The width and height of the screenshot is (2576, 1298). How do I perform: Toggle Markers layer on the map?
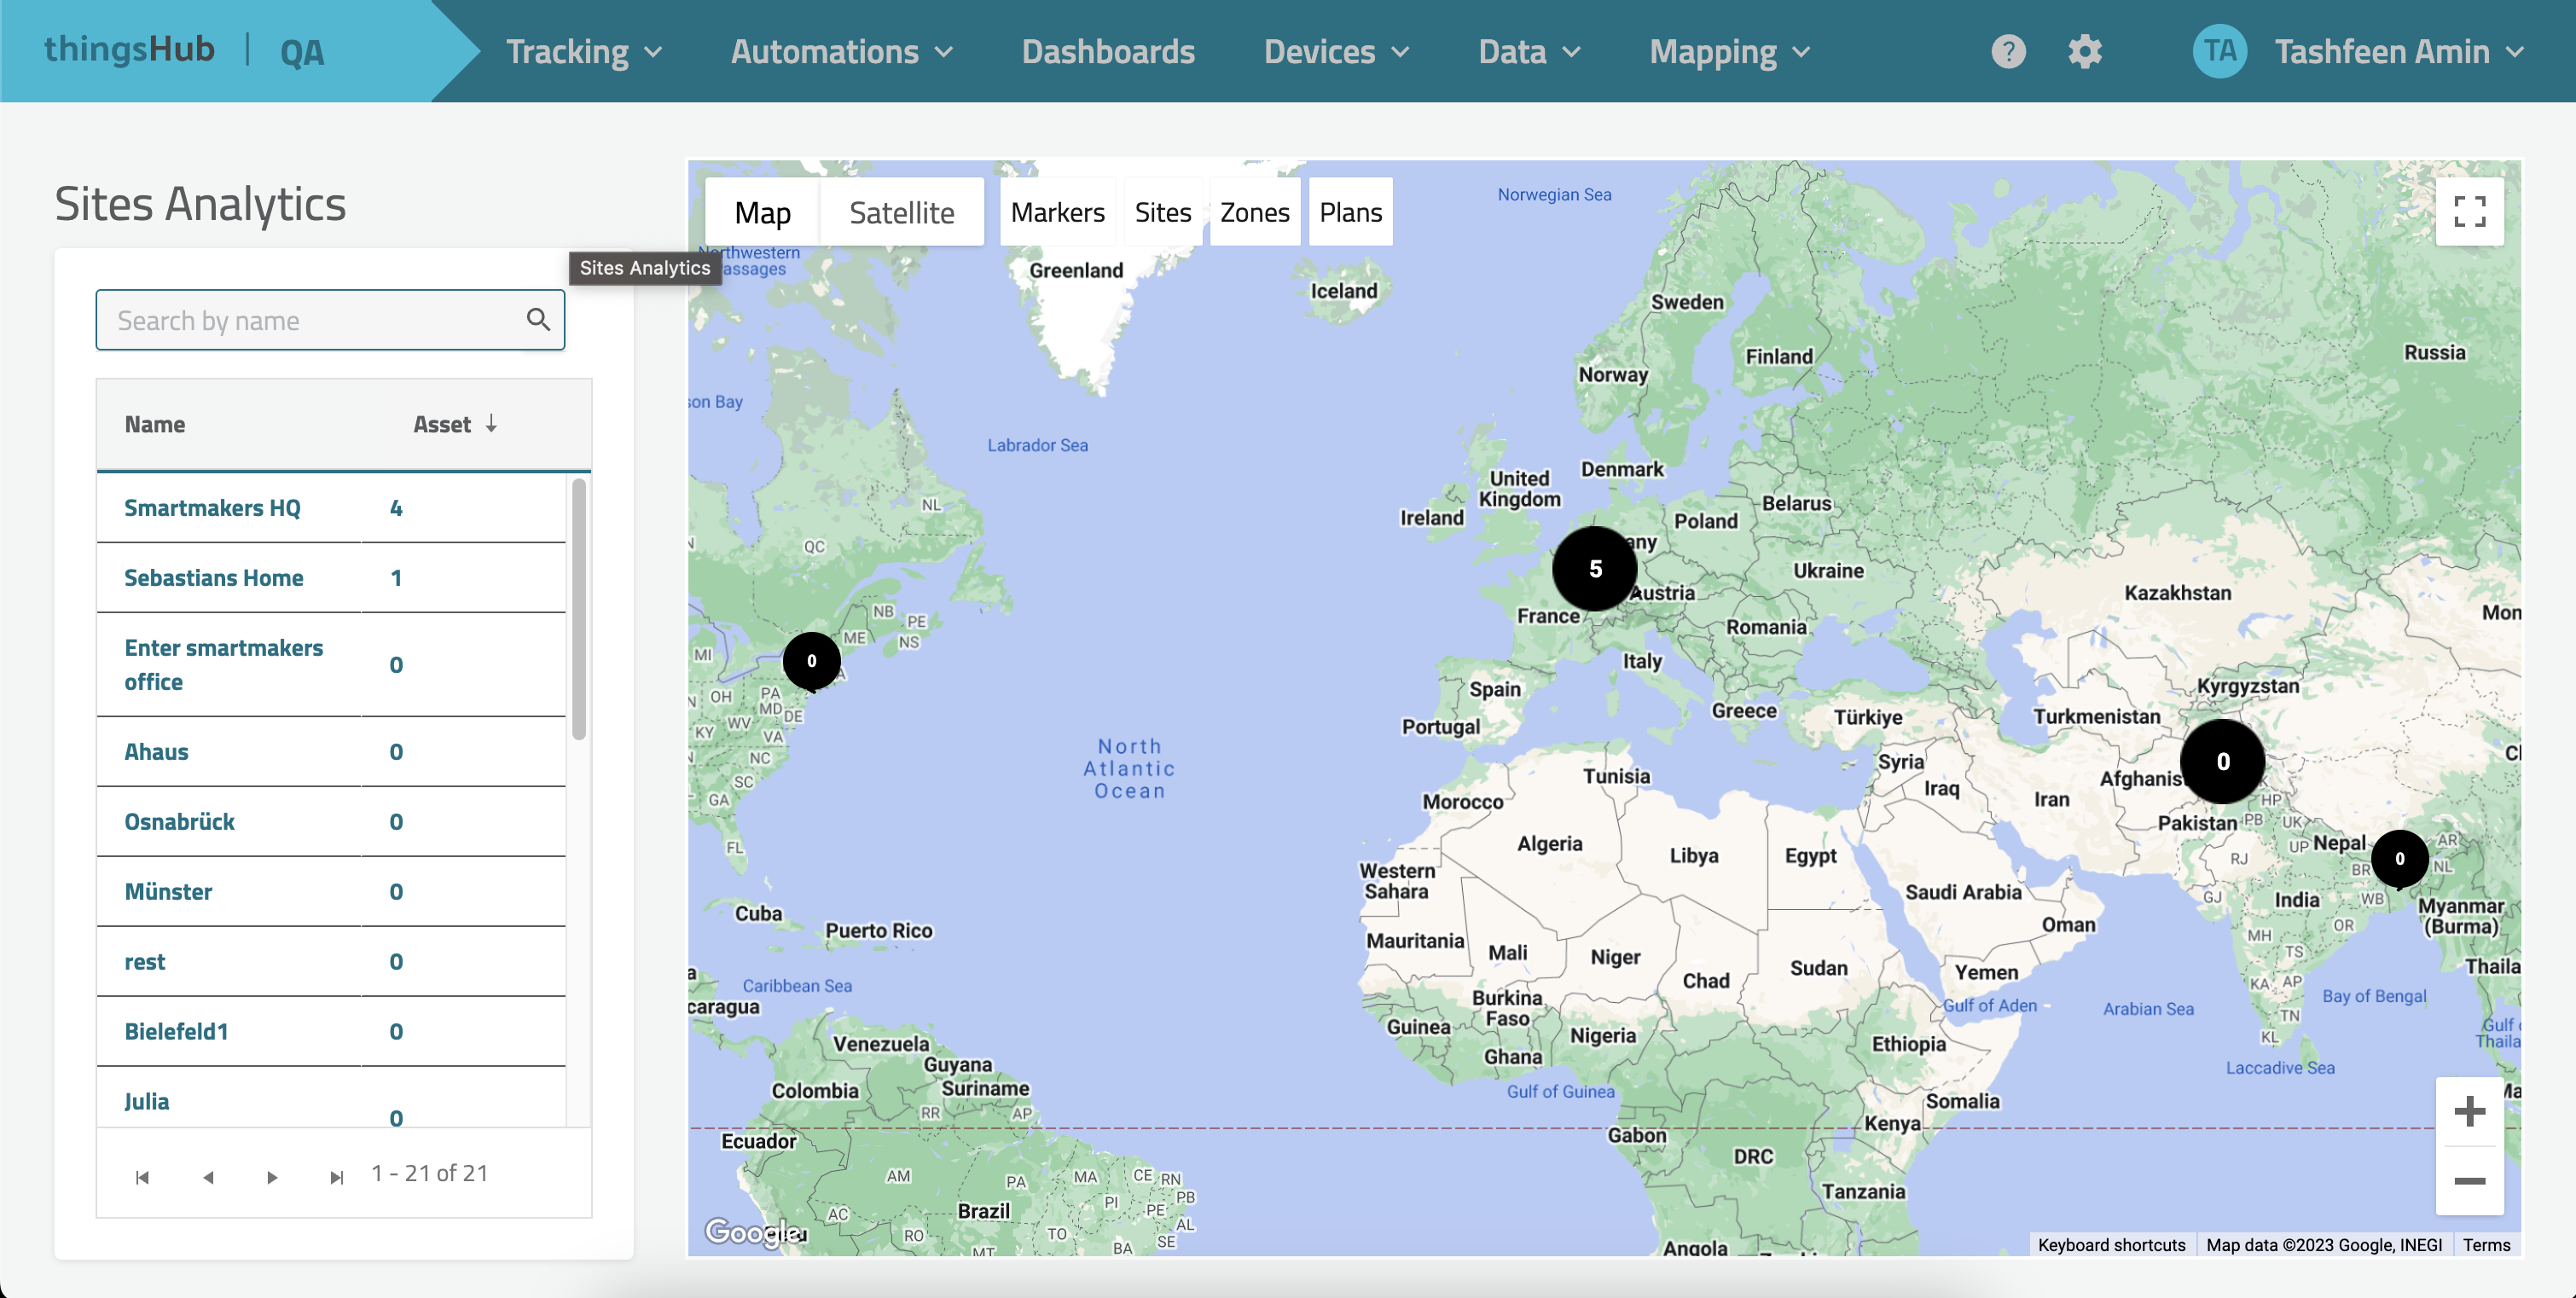[1057, 212]
